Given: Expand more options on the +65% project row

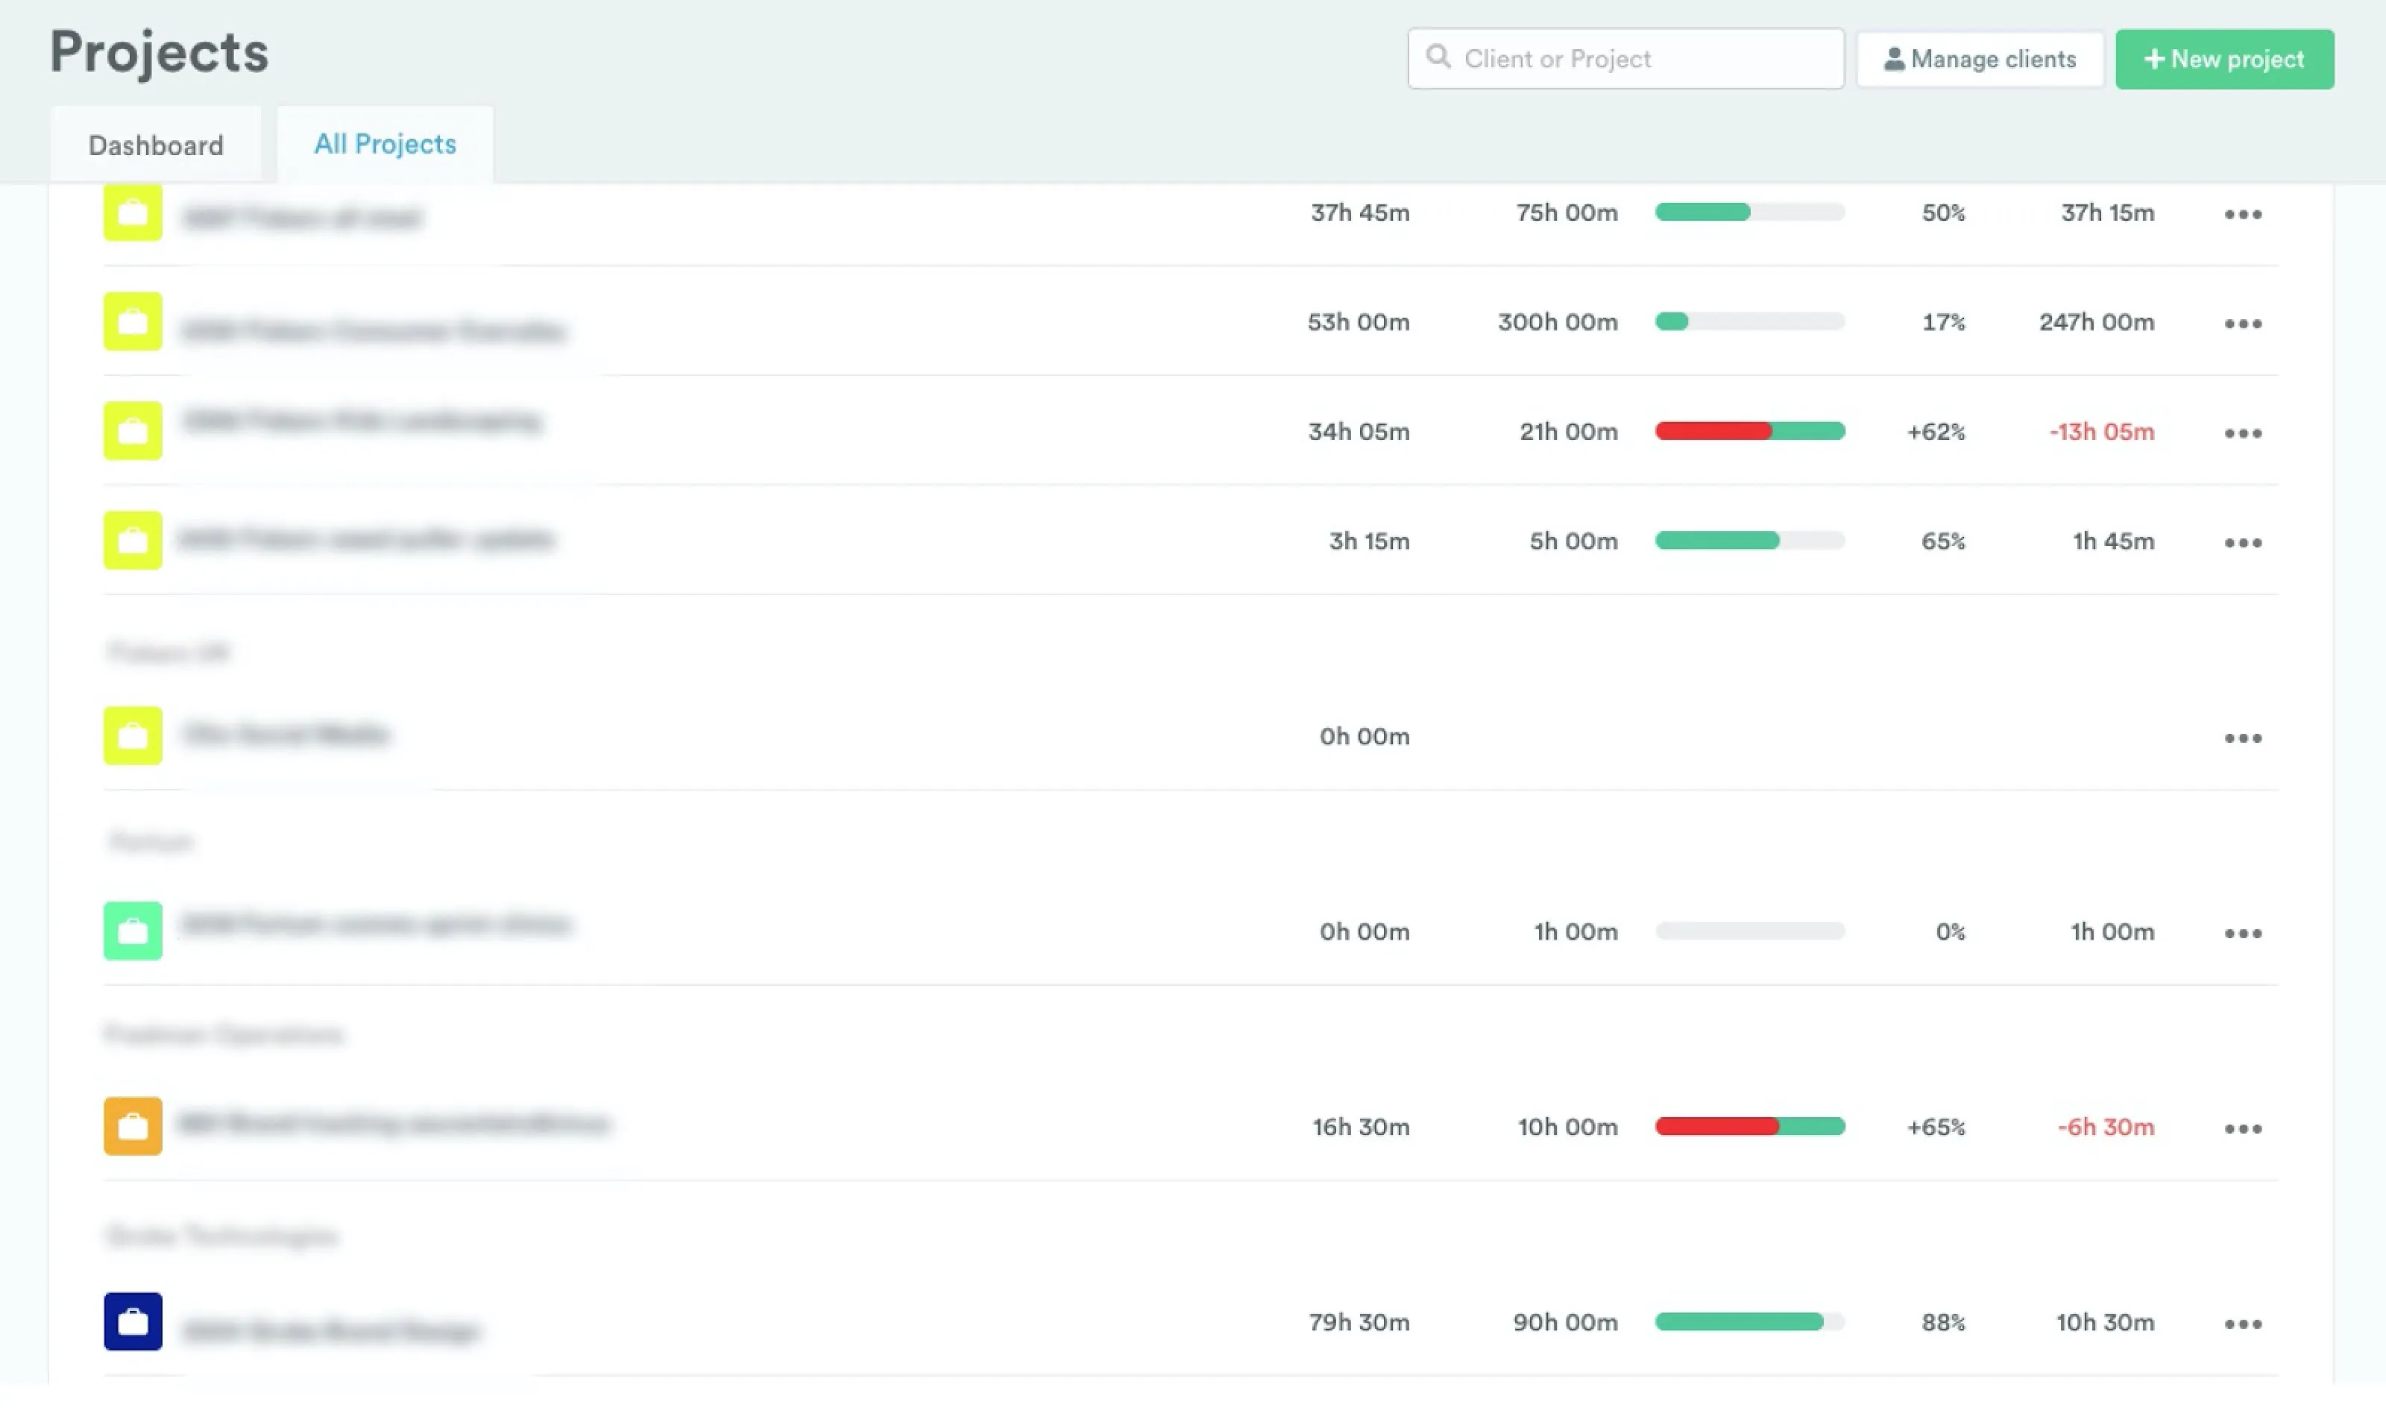Looking at the screenshot, I should (x=2242, y=1128).
